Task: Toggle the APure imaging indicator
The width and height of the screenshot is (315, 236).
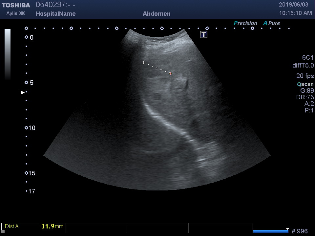Action: 272,23
